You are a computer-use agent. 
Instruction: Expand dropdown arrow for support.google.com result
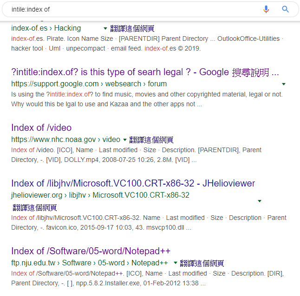284,84
